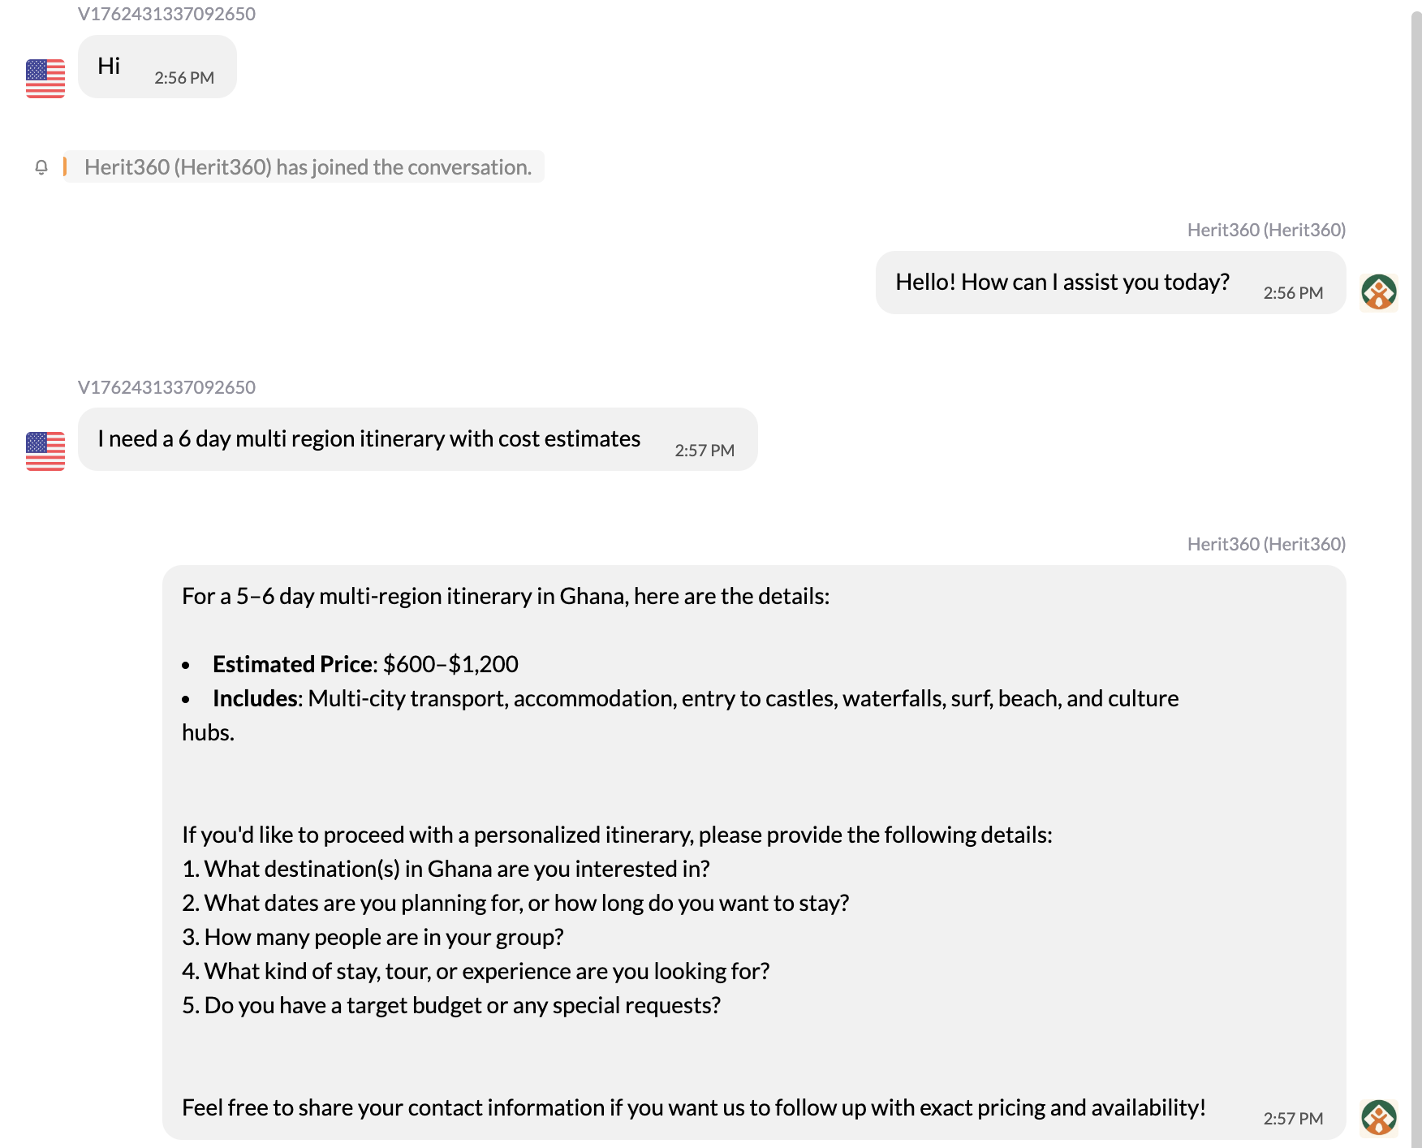The width and height of the screenshot is (1422, 1148).
Task: Click the Herit360 sender name above the itinerary reply
Action: [1266, 544]
